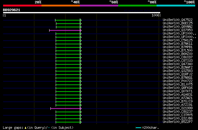
Task: Click the white query sequence length bar
Action: pyautogui.click(x=82, y=13)
